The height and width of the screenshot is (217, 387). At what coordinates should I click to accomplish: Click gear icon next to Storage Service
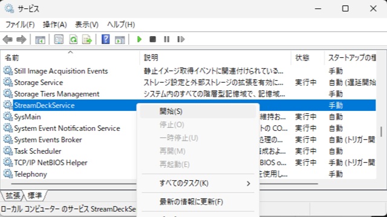coord(8,83)
